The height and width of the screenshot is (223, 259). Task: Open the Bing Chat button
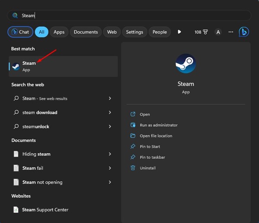(20, 32)
